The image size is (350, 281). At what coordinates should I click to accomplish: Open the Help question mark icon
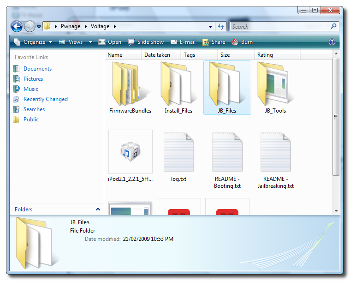332,42
